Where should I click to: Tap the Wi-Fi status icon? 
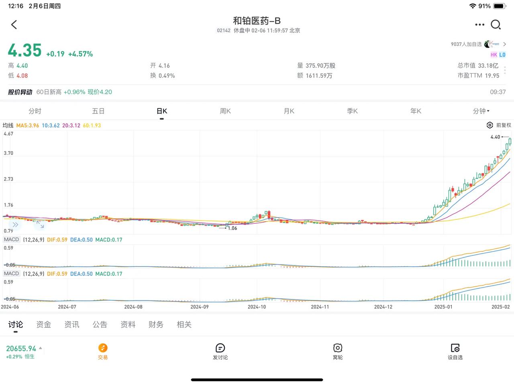(473, 6)
